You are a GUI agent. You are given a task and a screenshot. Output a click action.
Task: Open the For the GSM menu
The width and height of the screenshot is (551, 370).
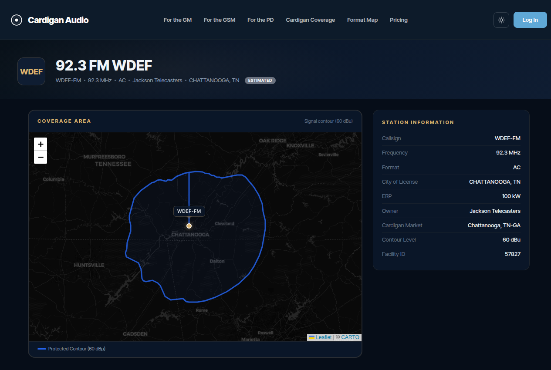point(220,20)
